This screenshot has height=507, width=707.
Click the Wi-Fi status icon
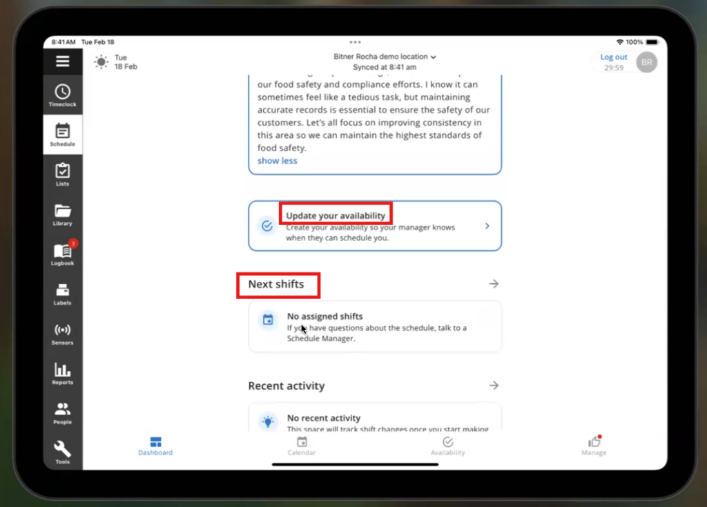click(x=620, y=42)
